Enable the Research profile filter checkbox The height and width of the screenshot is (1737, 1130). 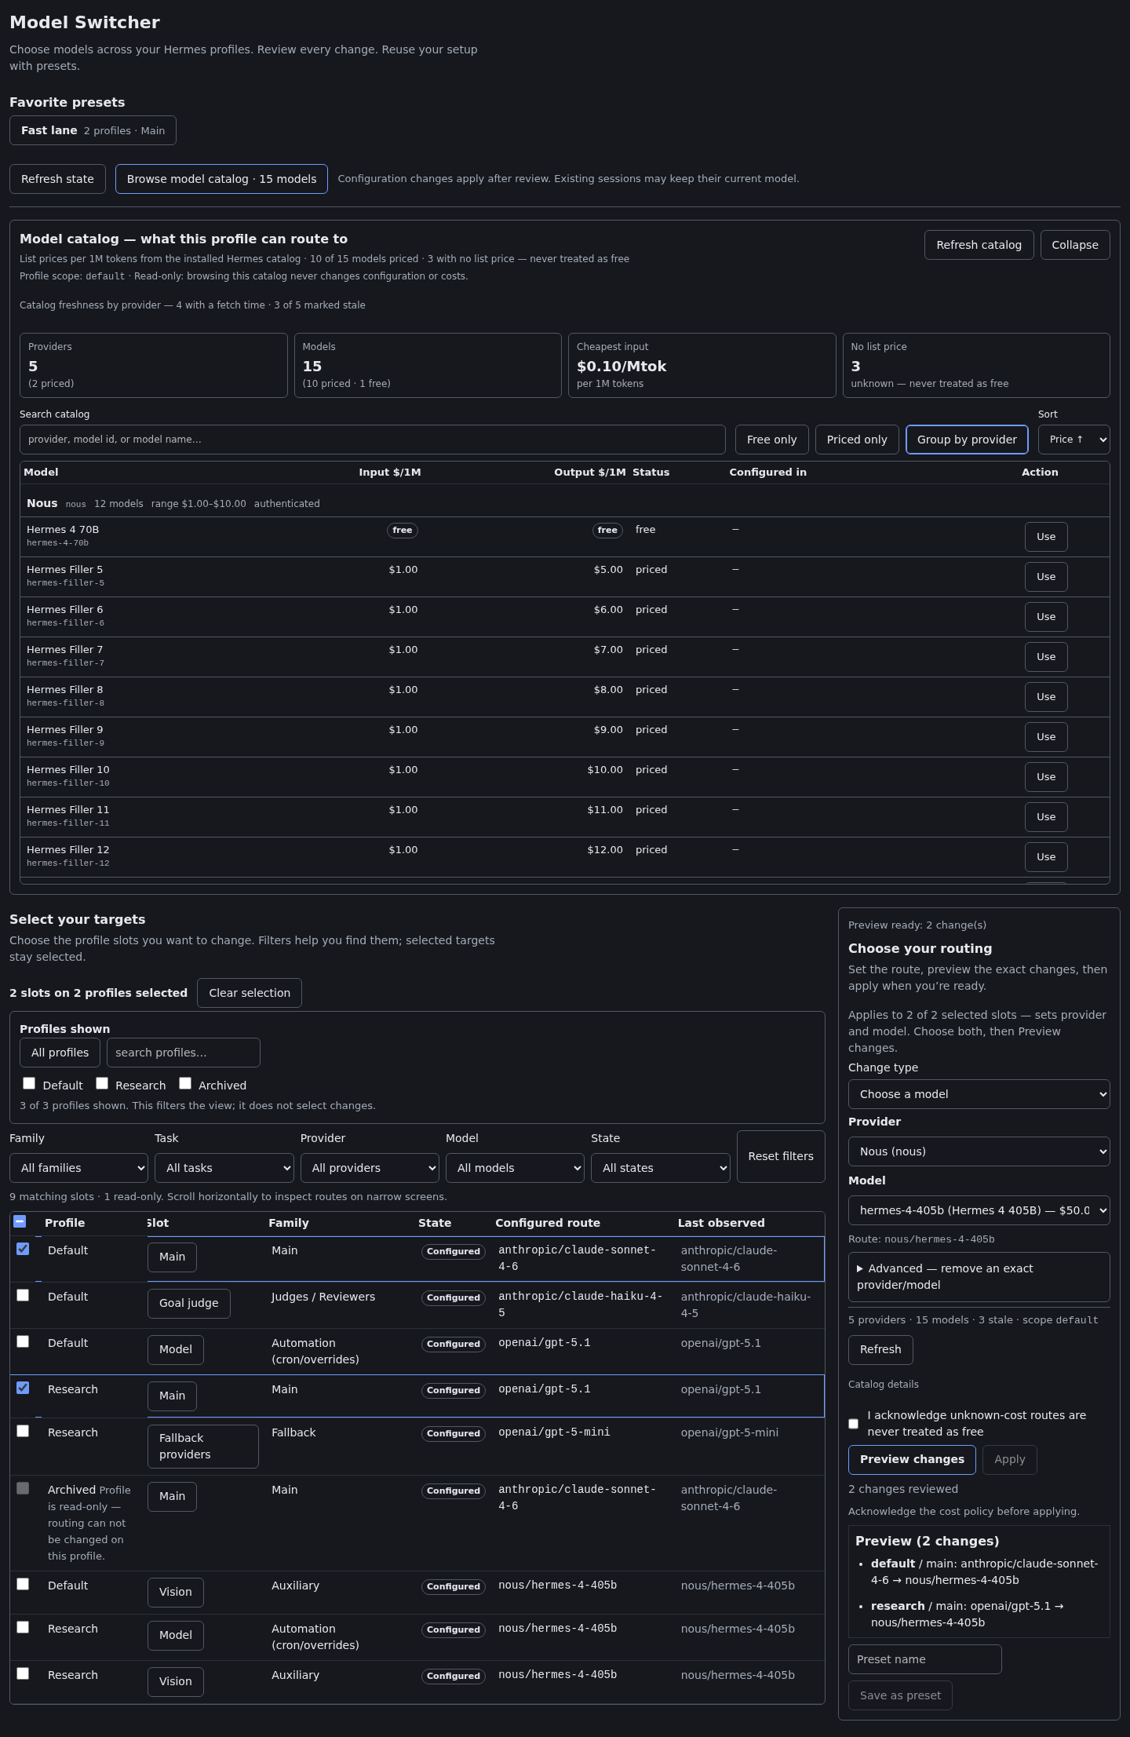coord(102,1083)
